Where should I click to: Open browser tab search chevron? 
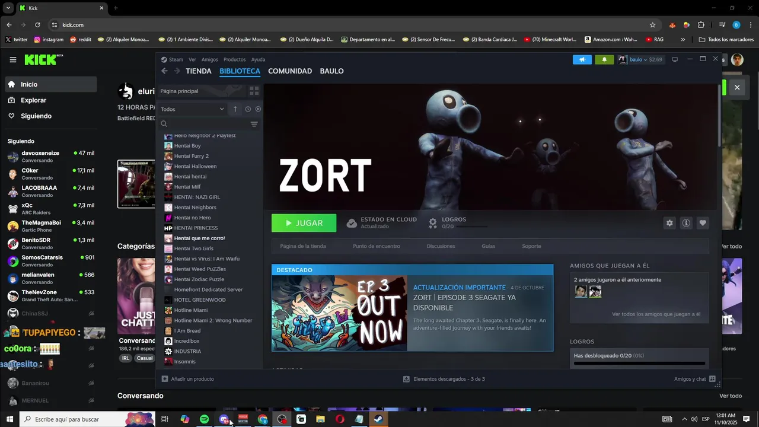pyautogui.click(x=8, y=8)
